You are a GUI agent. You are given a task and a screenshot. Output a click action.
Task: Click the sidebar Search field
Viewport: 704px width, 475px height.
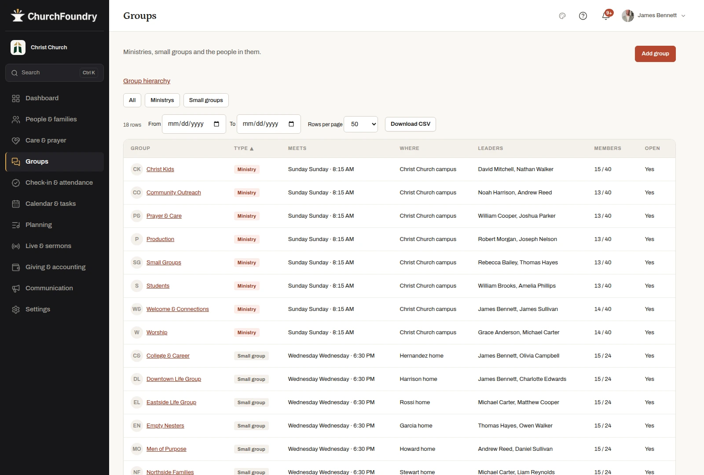click(55, 73)
